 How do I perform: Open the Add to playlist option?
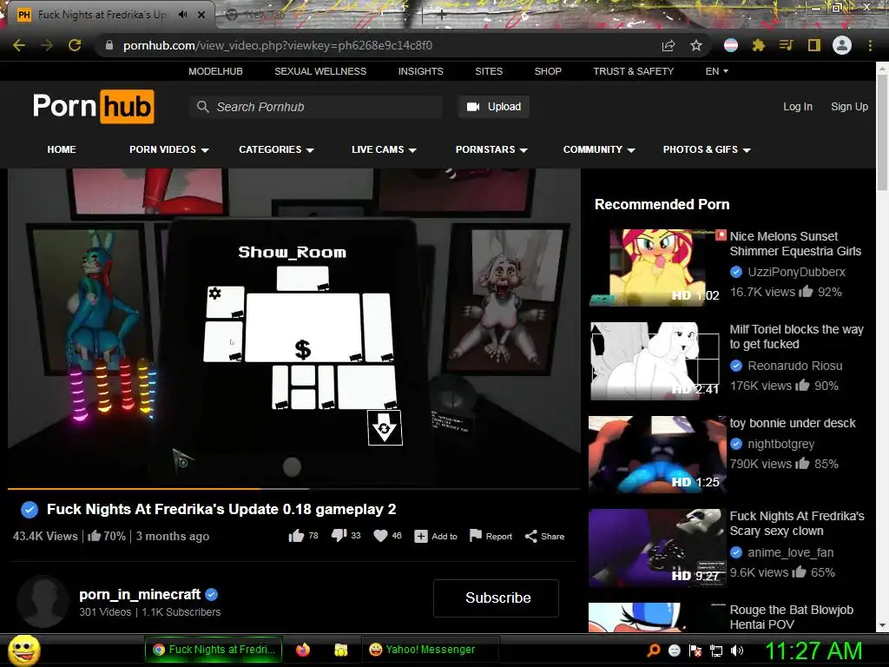pyautogui.click(x=436, y=536)
